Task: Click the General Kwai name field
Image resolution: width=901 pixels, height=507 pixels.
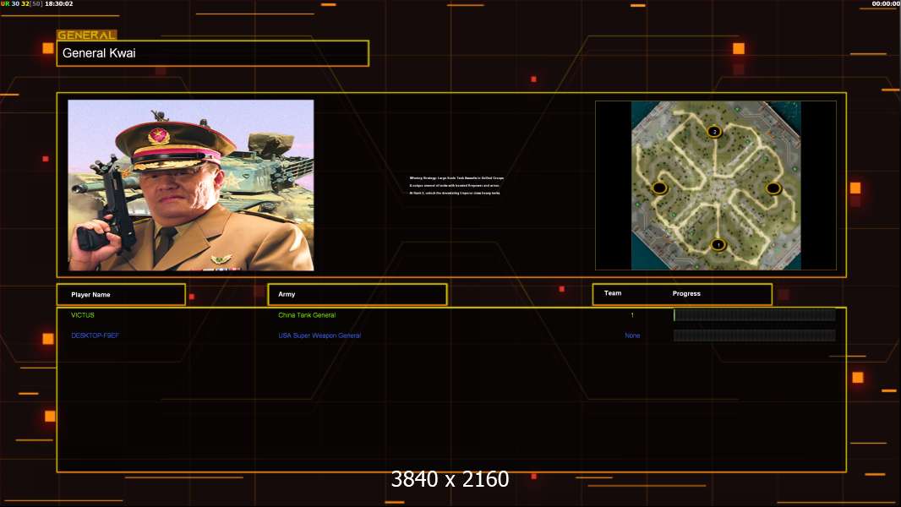Action: [x=212, y=53]
